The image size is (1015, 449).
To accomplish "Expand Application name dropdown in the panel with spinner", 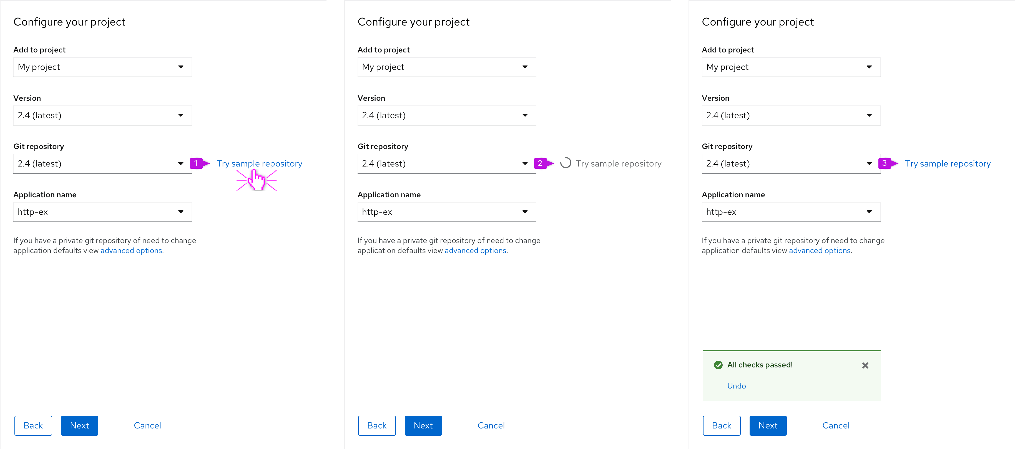I will (446, 212).
